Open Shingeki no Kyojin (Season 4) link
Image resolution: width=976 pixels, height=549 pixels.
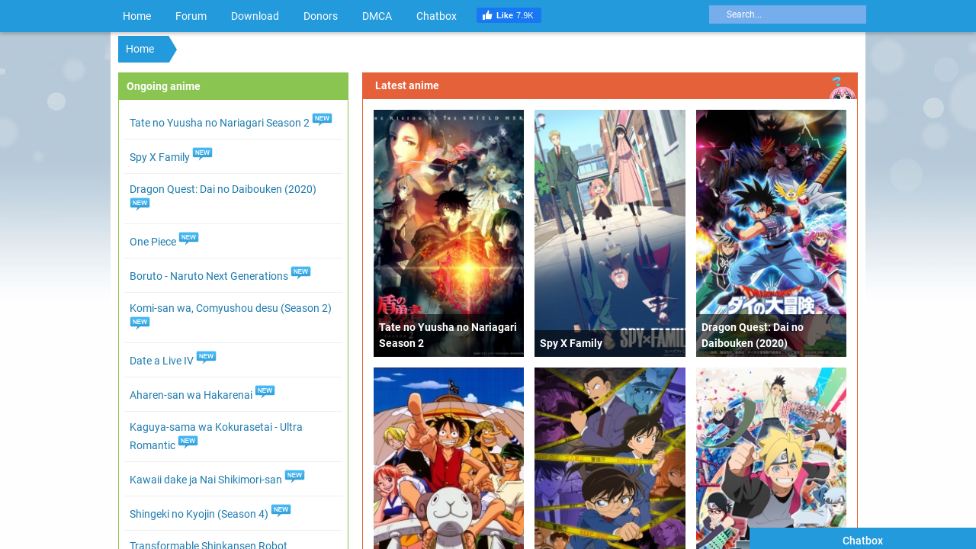[x=199, y=514]
